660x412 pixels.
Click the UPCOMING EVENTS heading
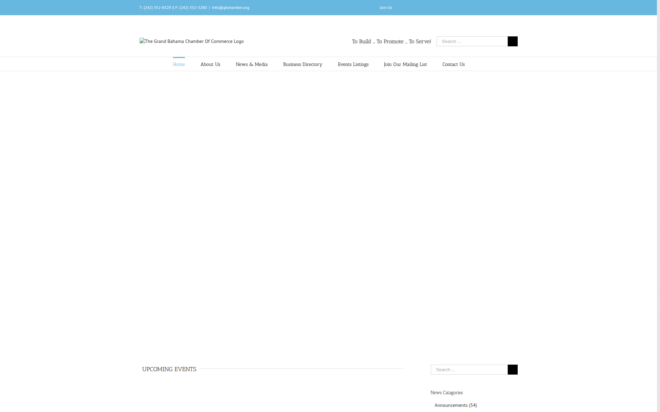tap(169, 369)
